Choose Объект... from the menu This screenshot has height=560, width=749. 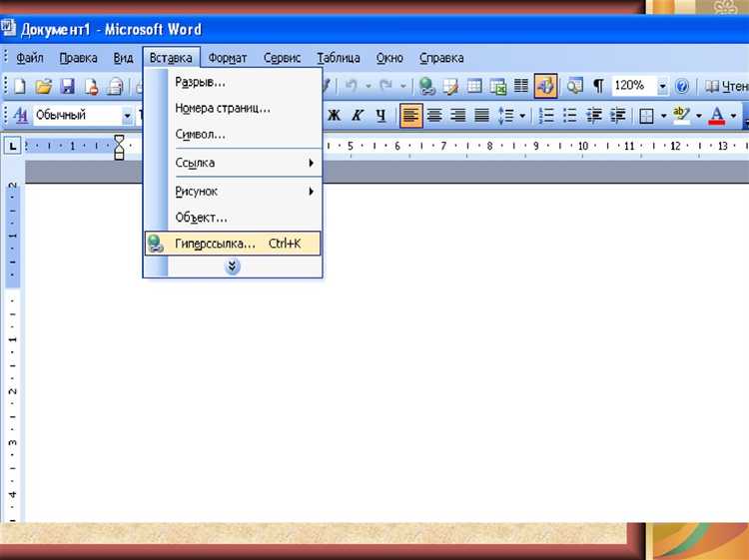coord(233,218)
